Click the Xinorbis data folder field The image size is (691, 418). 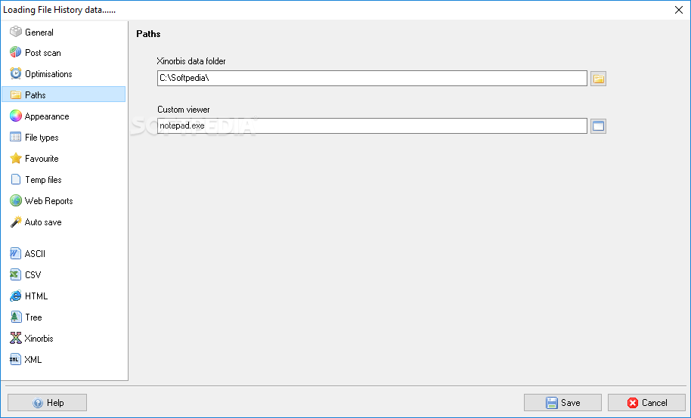[x=372, y=79]
